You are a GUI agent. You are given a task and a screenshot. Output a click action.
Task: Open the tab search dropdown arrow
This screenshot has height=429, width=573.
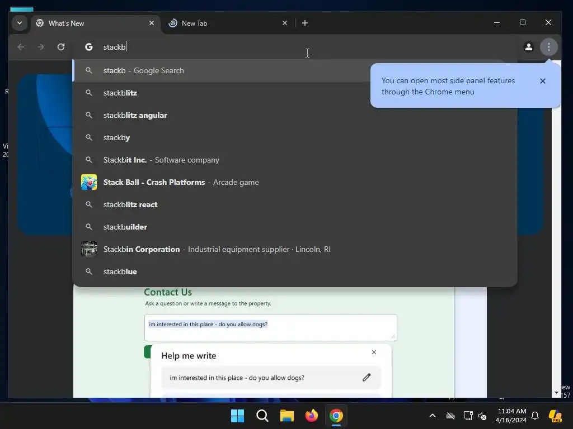point(20,23)
